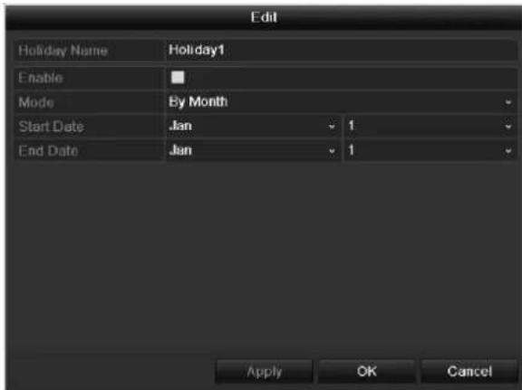This screenshot has width=522, height=390.
Task: Tick the Enable checkbox
Action: (178, 78)
